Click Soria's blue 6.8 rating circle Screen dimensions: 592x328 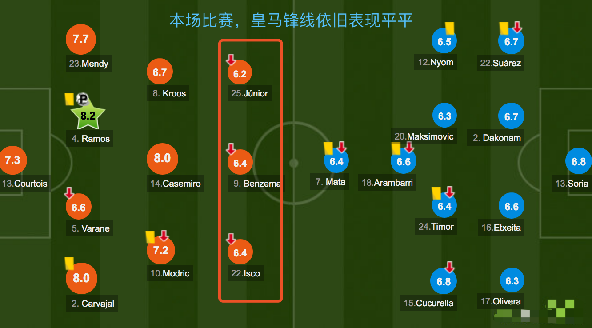tap(578, 162)
